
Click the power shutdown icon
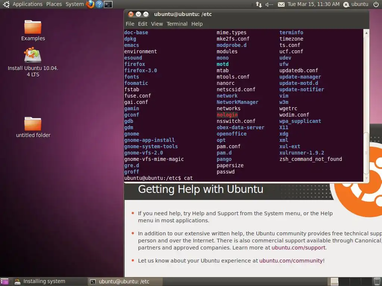pos(376,4)
